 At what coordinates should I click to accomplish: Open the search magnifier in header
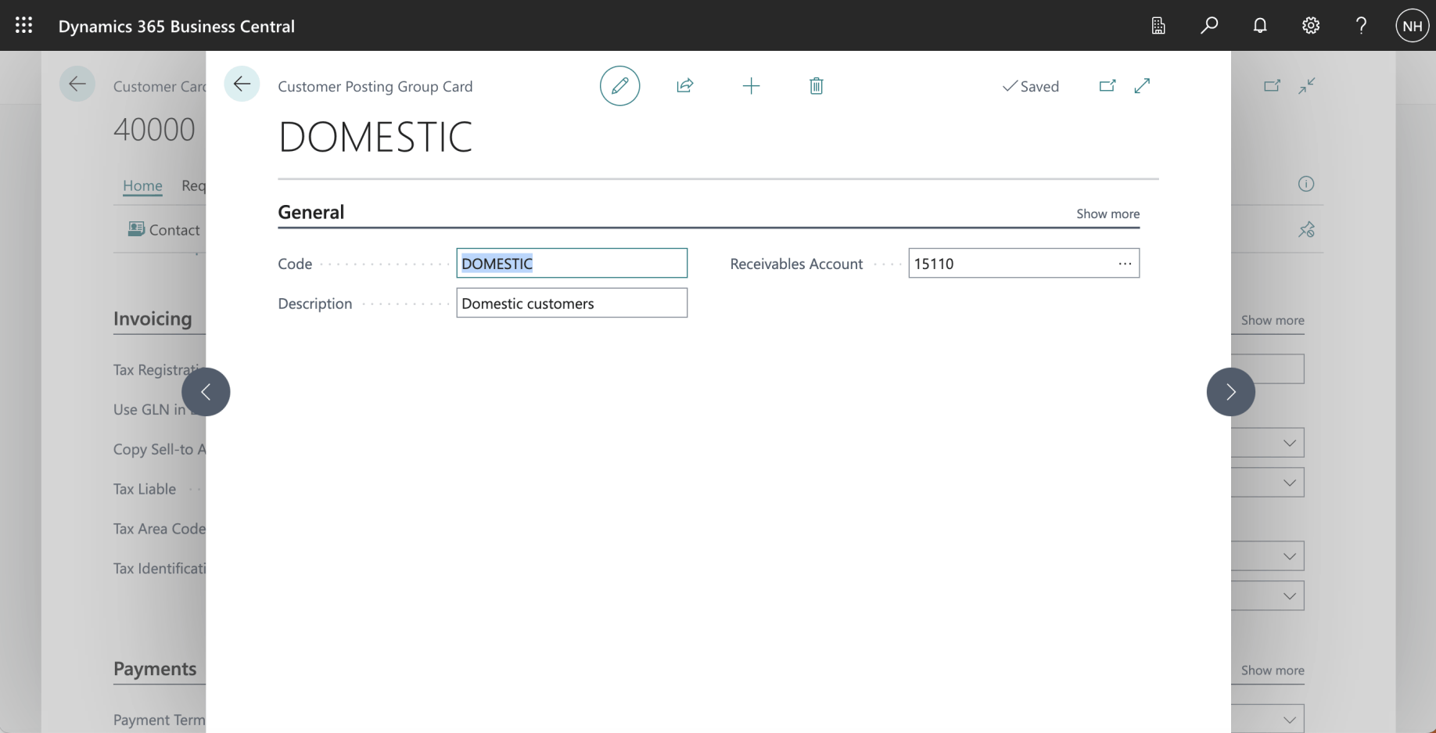[x=1209, y=26]
